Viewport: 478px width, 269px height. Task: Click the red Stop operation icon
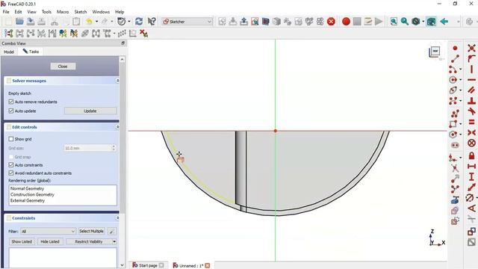[331, 22]
